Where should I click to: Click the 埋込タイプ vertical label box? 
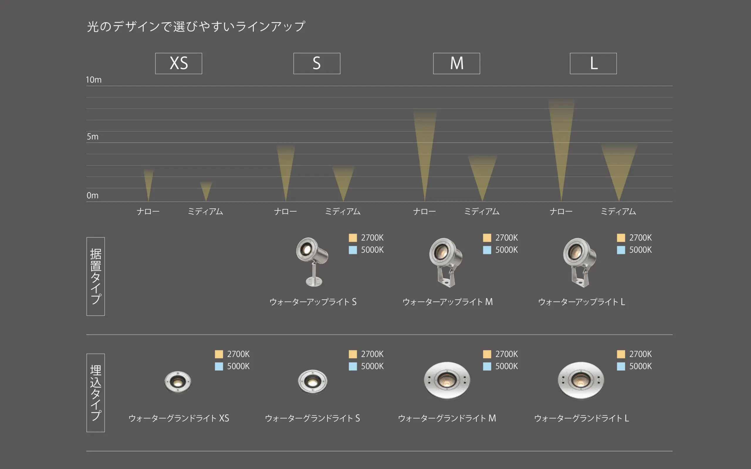tap(96, 393)
